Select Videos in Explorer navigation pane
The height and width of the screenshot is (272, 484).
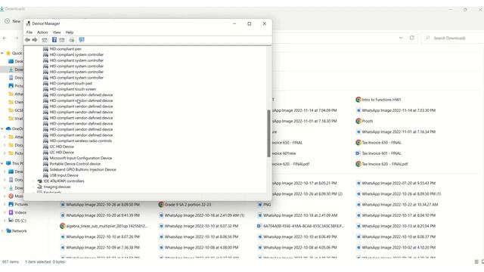[20, 212]
